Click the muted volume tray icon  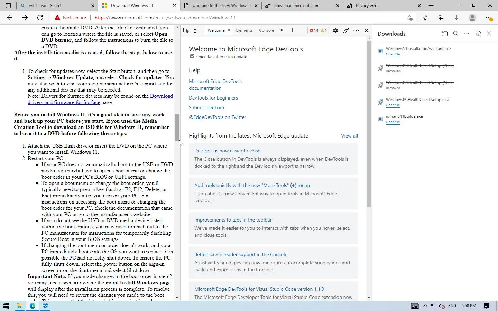point(442,306)
